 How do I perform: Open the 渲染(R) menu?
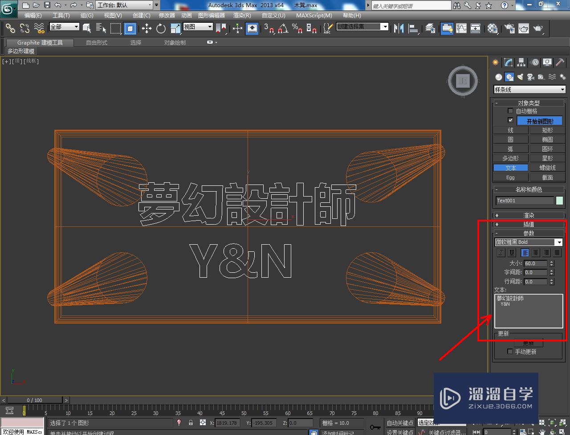coord(242,15)
